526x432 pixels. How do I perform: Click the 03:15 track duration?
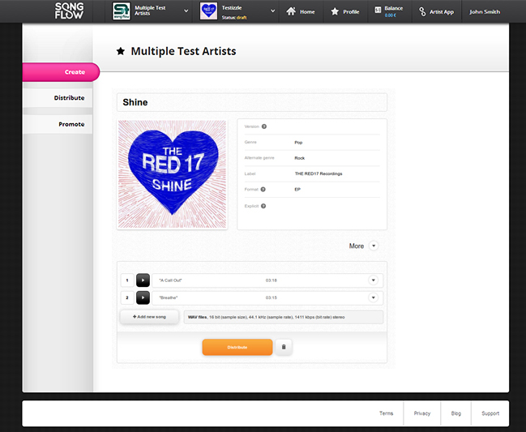[x=271, y=297]
